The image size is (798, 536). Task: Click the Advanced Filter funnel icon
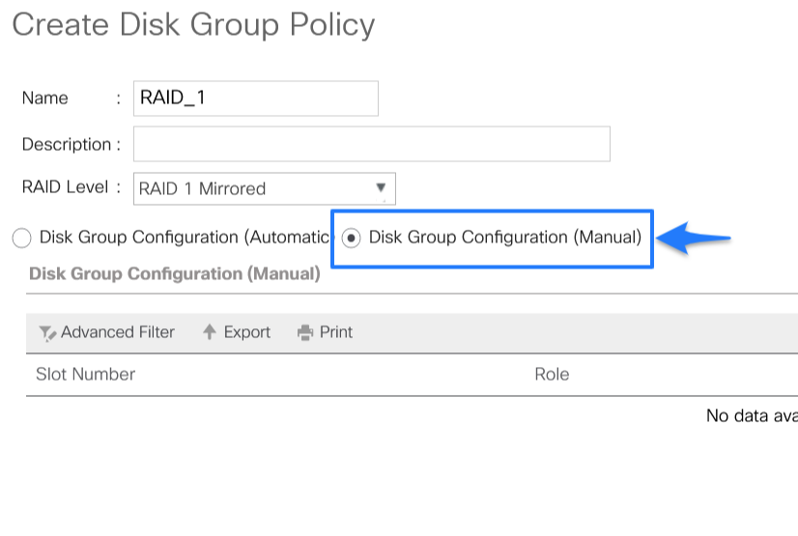point(47,333)
